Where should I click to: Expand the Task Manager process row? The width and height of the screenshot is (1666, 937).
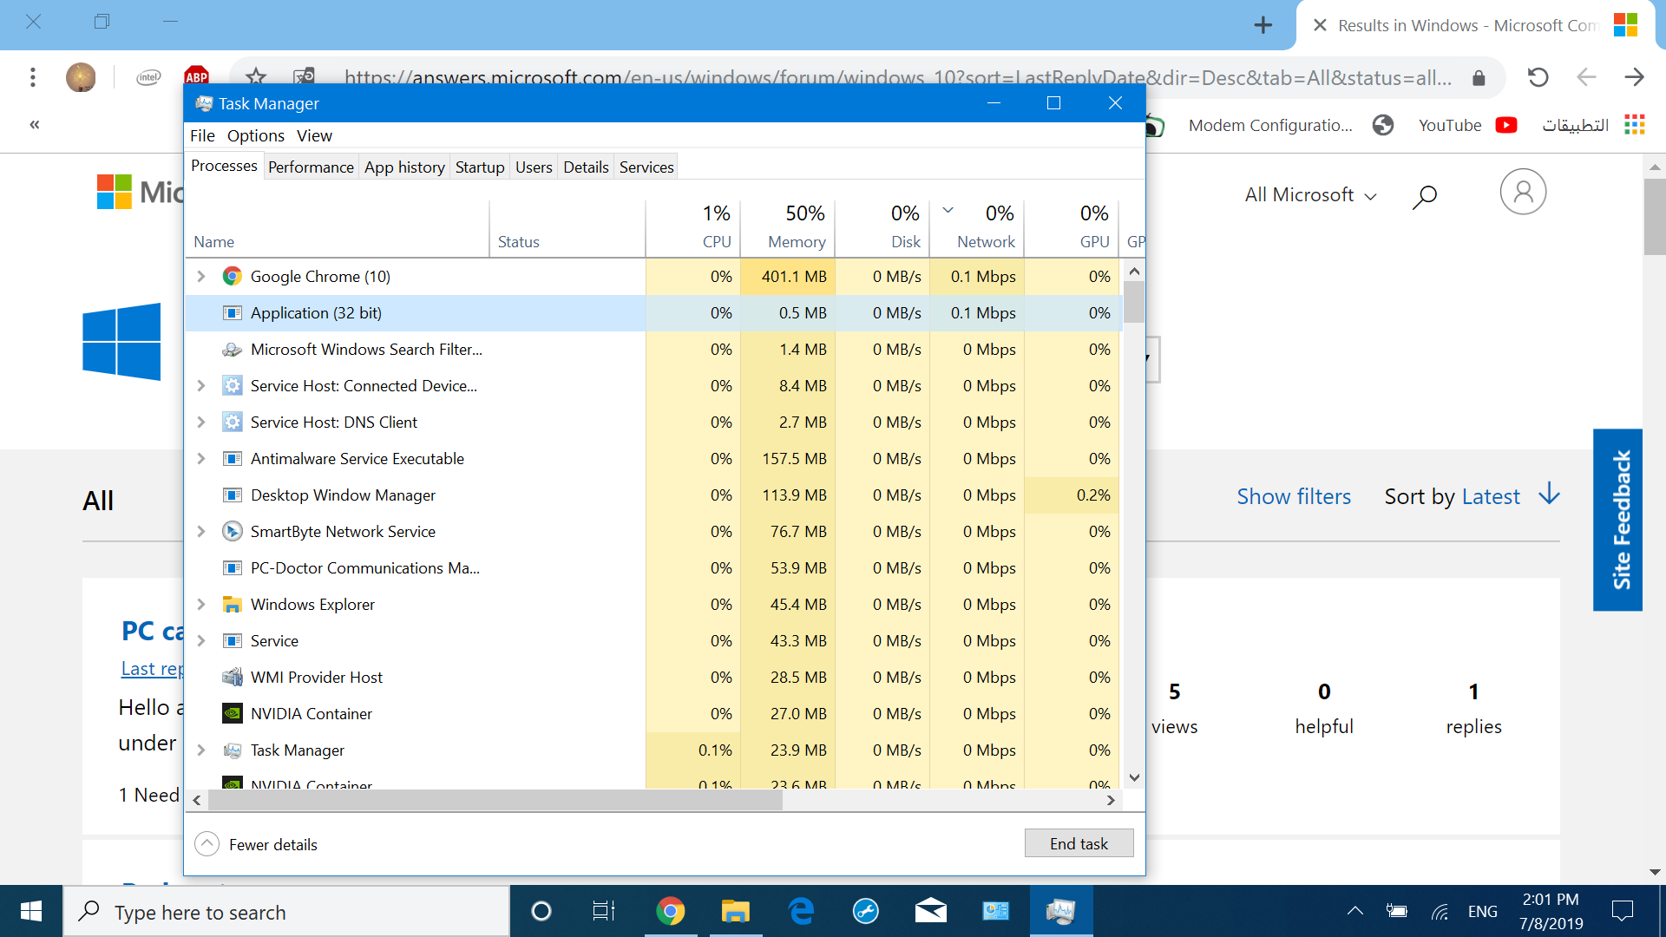201,750
